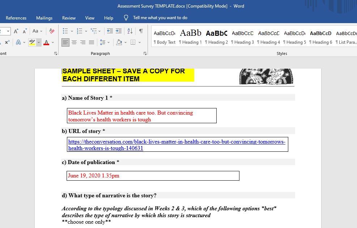Open the highlight color dropdown arrow
Image resolution: width=357 pixels, height=228 pixels.
(39, 42)
